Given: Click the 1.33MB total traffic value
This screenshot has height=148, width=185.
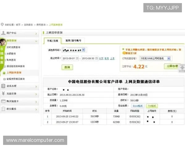Looking at the screenshot, I should tap(64, 101).
